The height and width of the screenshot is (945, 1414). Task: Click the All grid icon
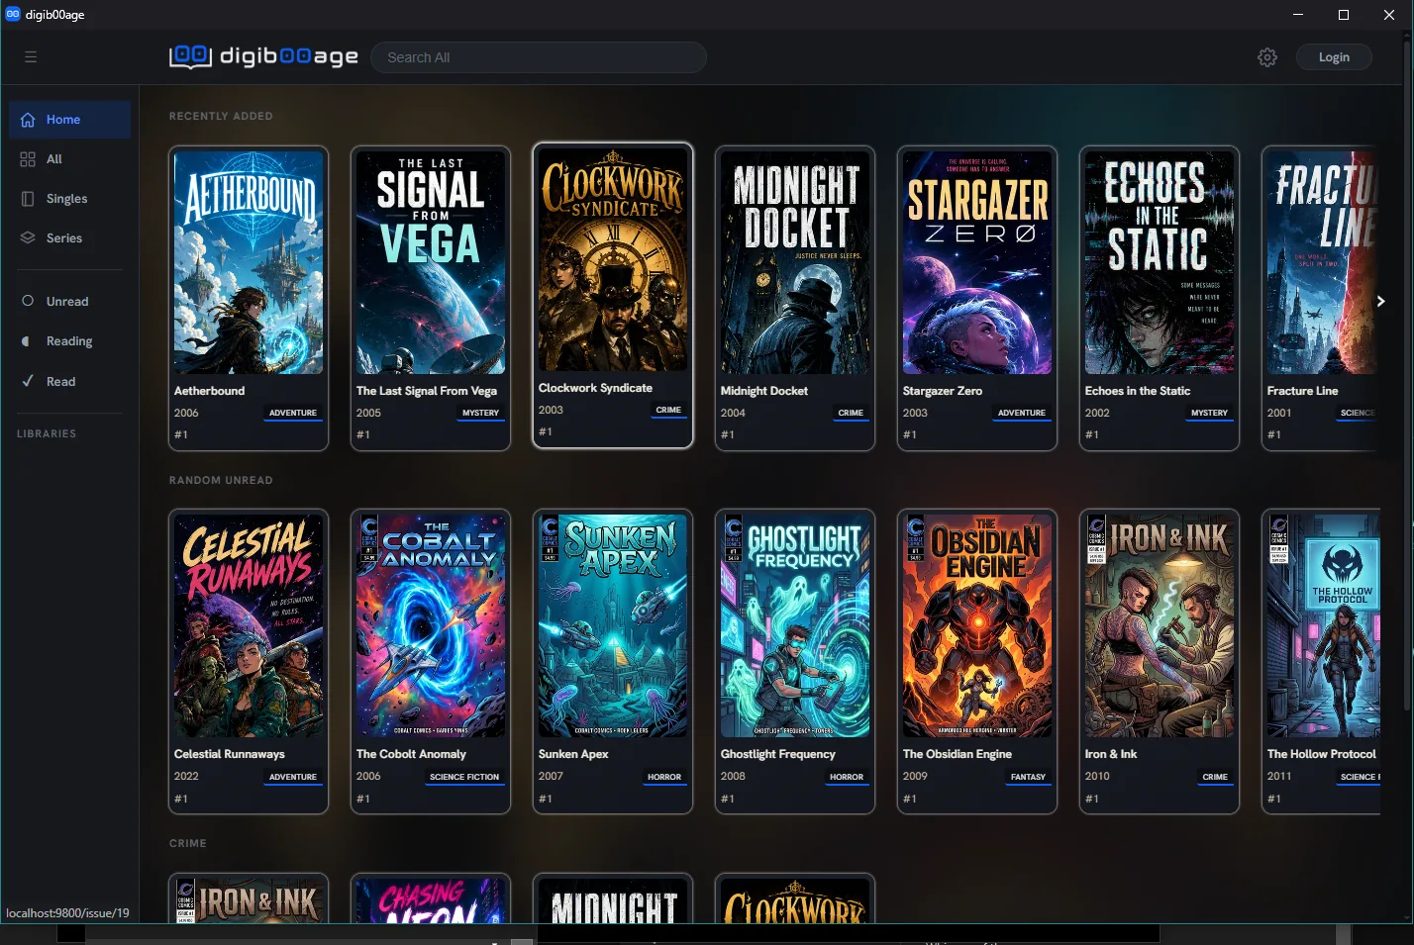click(28, 159)
